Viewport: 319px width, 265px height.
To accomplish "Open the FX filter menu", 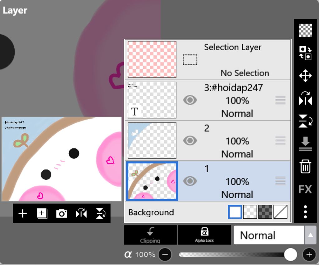I will click(x=305, y=189).
